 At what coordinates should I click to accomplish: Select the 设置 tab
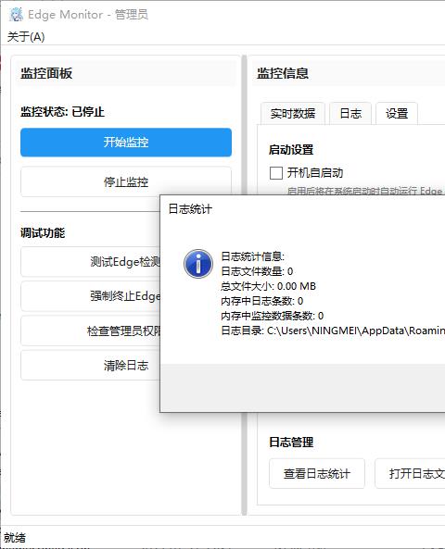click(x=397, y=114)
